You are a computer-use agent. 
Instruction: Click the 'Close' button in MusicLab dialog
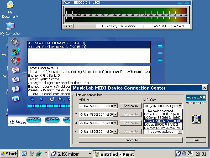click(x=196, y=140)
